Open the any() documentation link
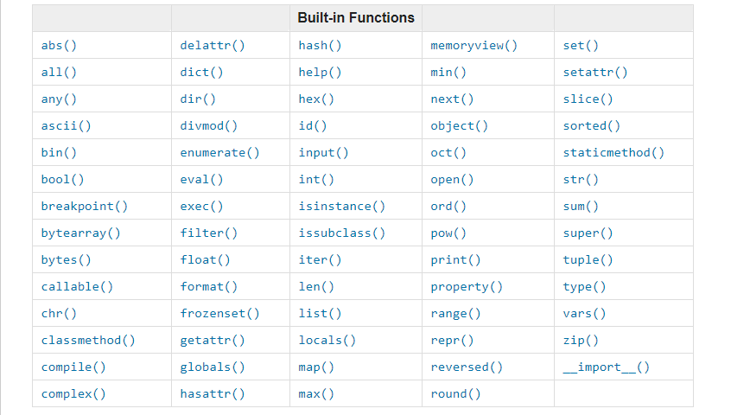731x415 pixels. pyautogui.click(x=59, y=99)
